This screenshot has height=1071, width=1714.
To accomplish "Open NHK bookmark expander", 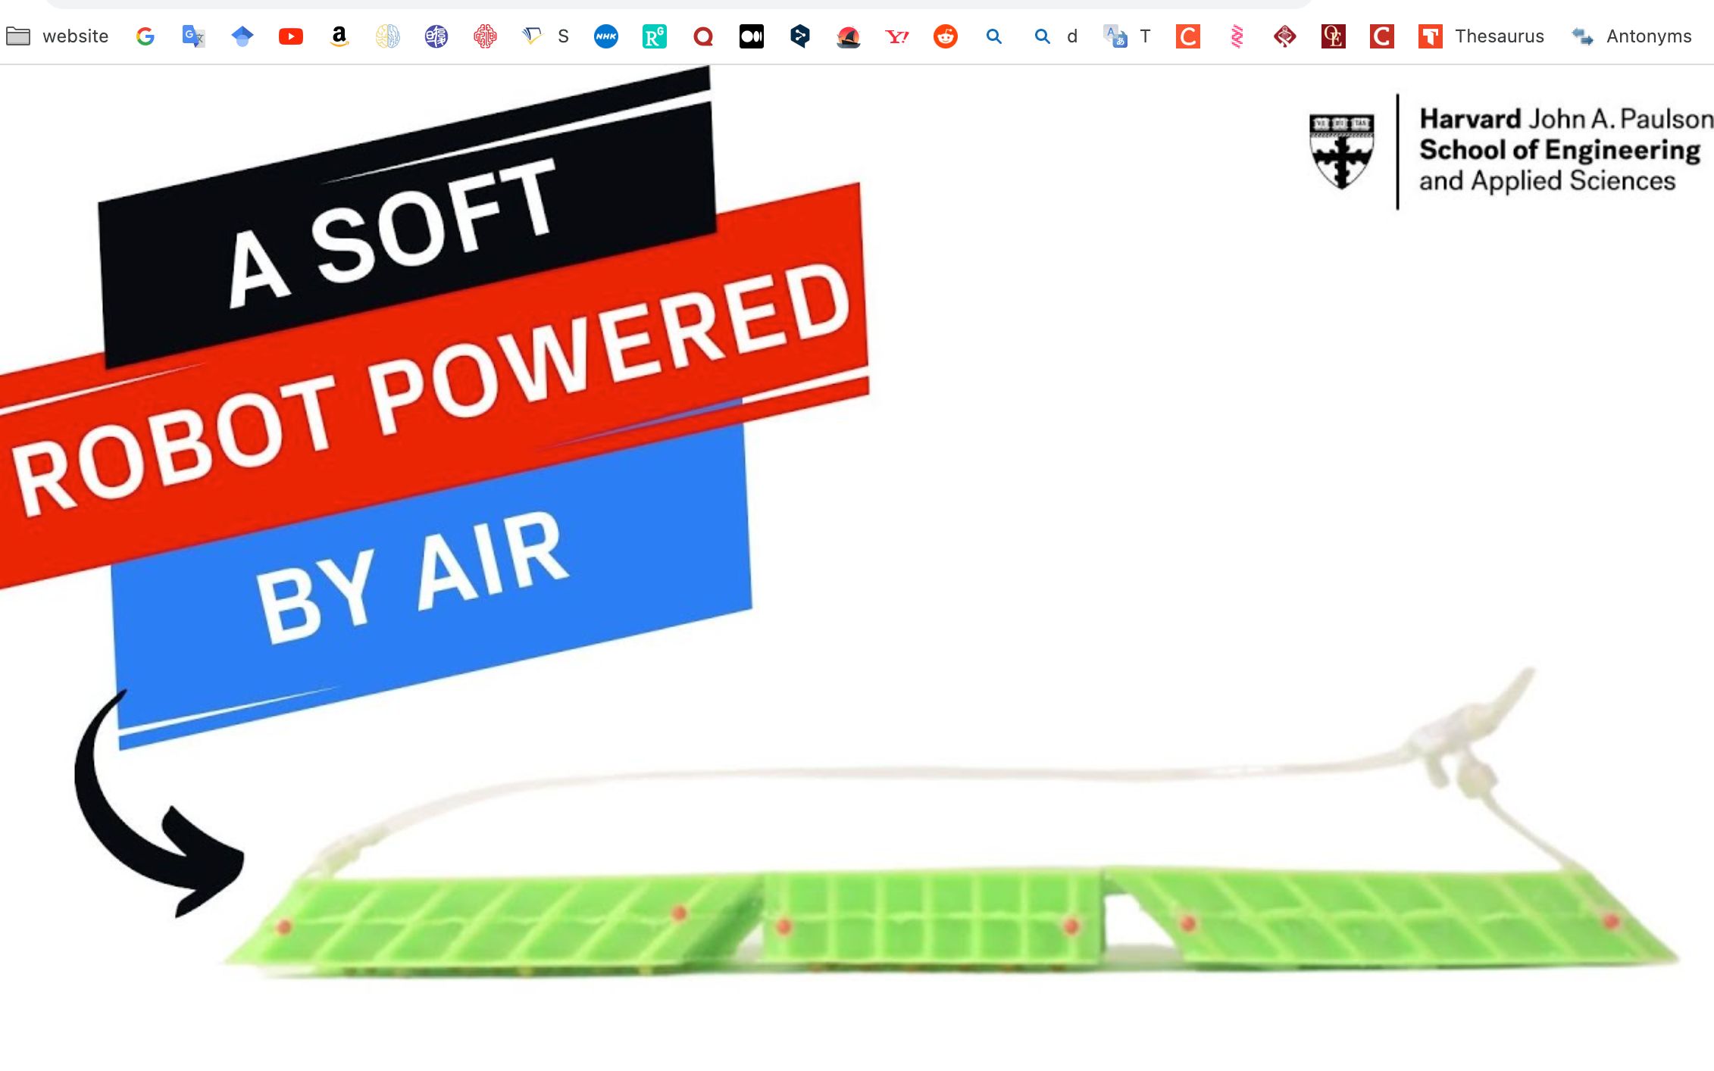I will 606,35.
